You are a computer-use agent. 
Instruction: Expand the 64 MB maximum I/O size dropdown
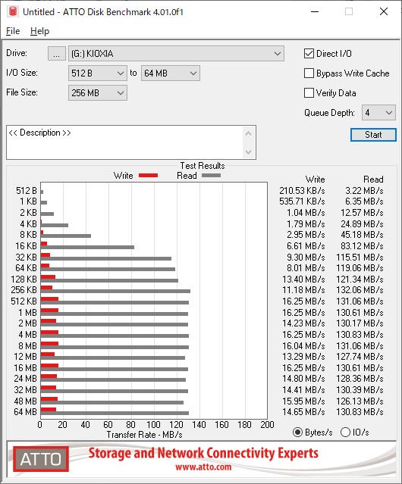point(171,73)
